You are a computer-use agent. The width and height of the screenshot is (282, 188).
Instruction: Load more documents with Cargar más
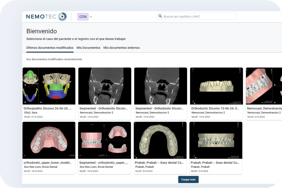tap(188, 180)
